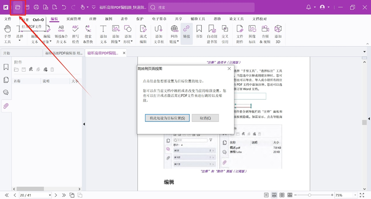Expand the right side panel arrow

369,119
